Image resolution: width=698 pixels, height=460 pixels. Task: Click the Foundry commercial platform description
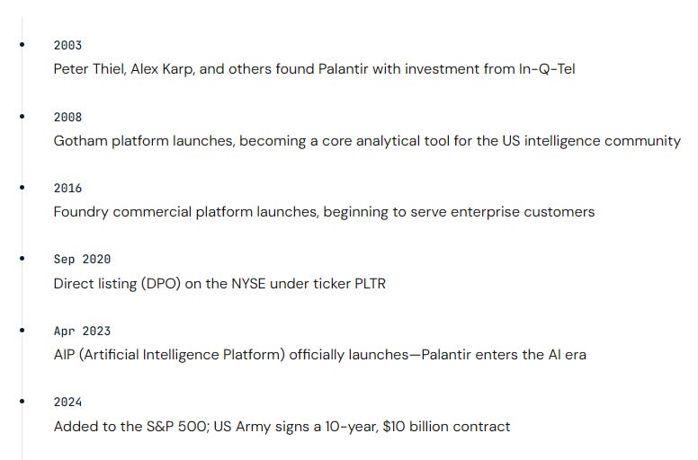coord(324,212)
